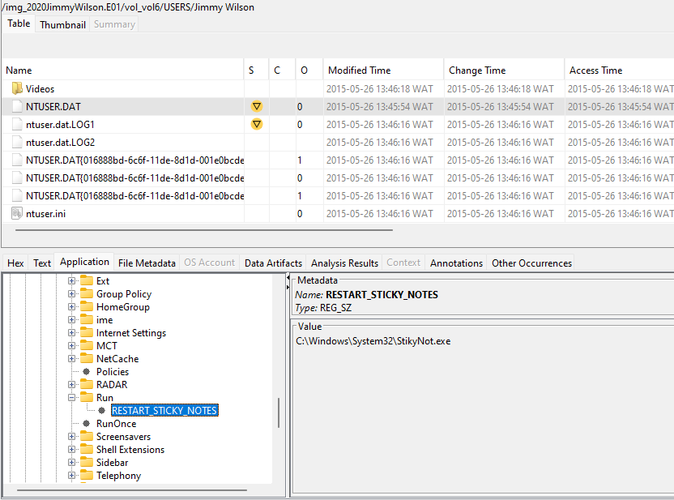The width and height of the screenshot is (674, 500).
Task: Click the Policies key bullet icon
Action: 86,372
